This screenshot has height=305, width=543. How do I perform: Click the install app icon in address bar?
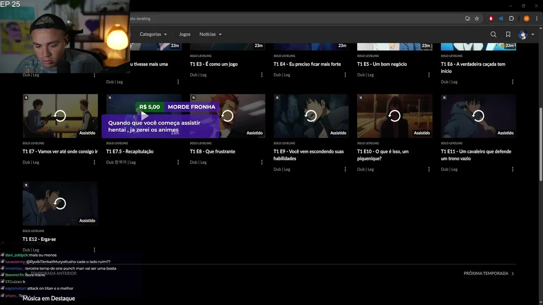point(467,19)
